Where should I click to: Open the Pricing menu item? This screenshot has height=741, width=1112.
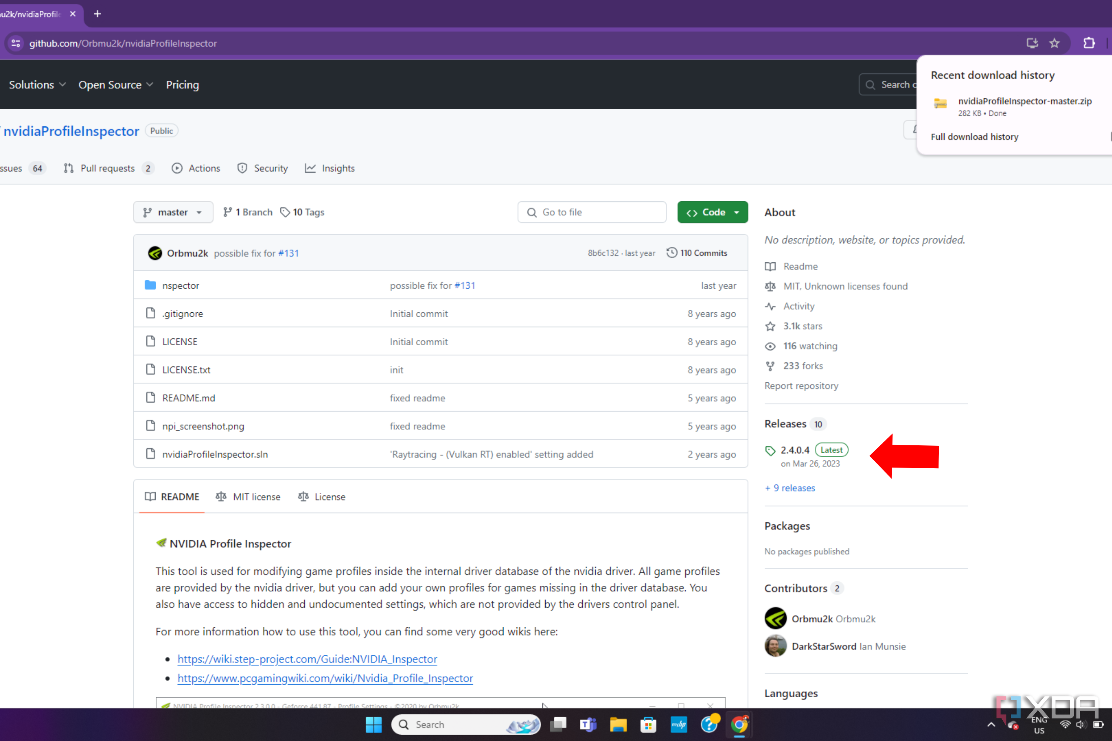coord(182,85)
